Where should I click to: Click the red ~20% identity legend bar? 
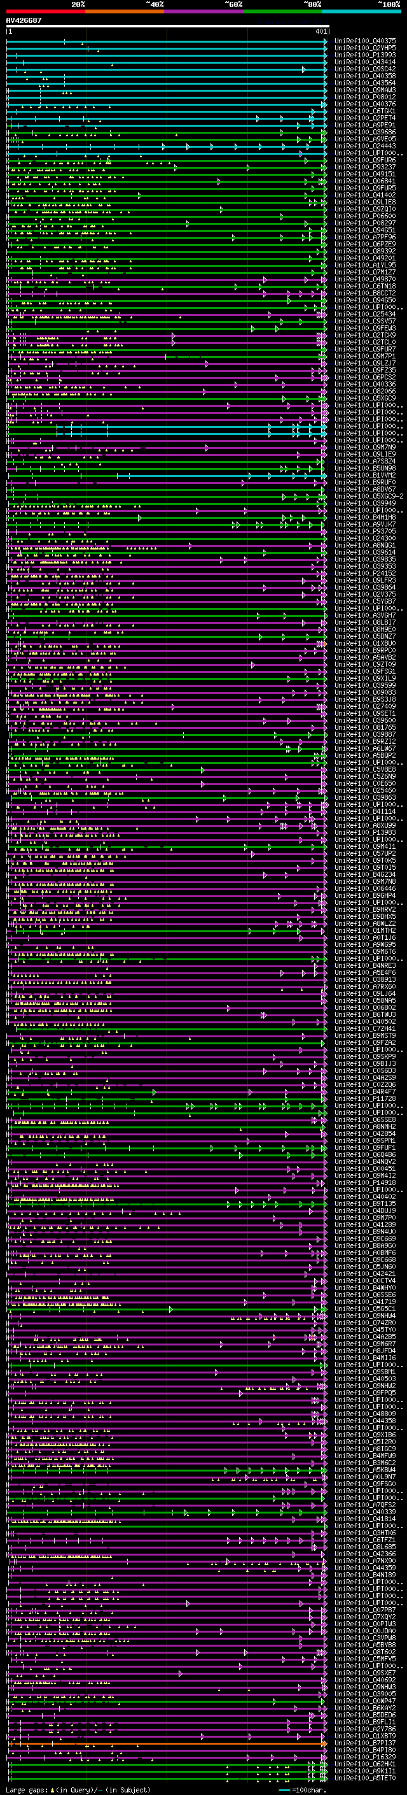[46, 11]
